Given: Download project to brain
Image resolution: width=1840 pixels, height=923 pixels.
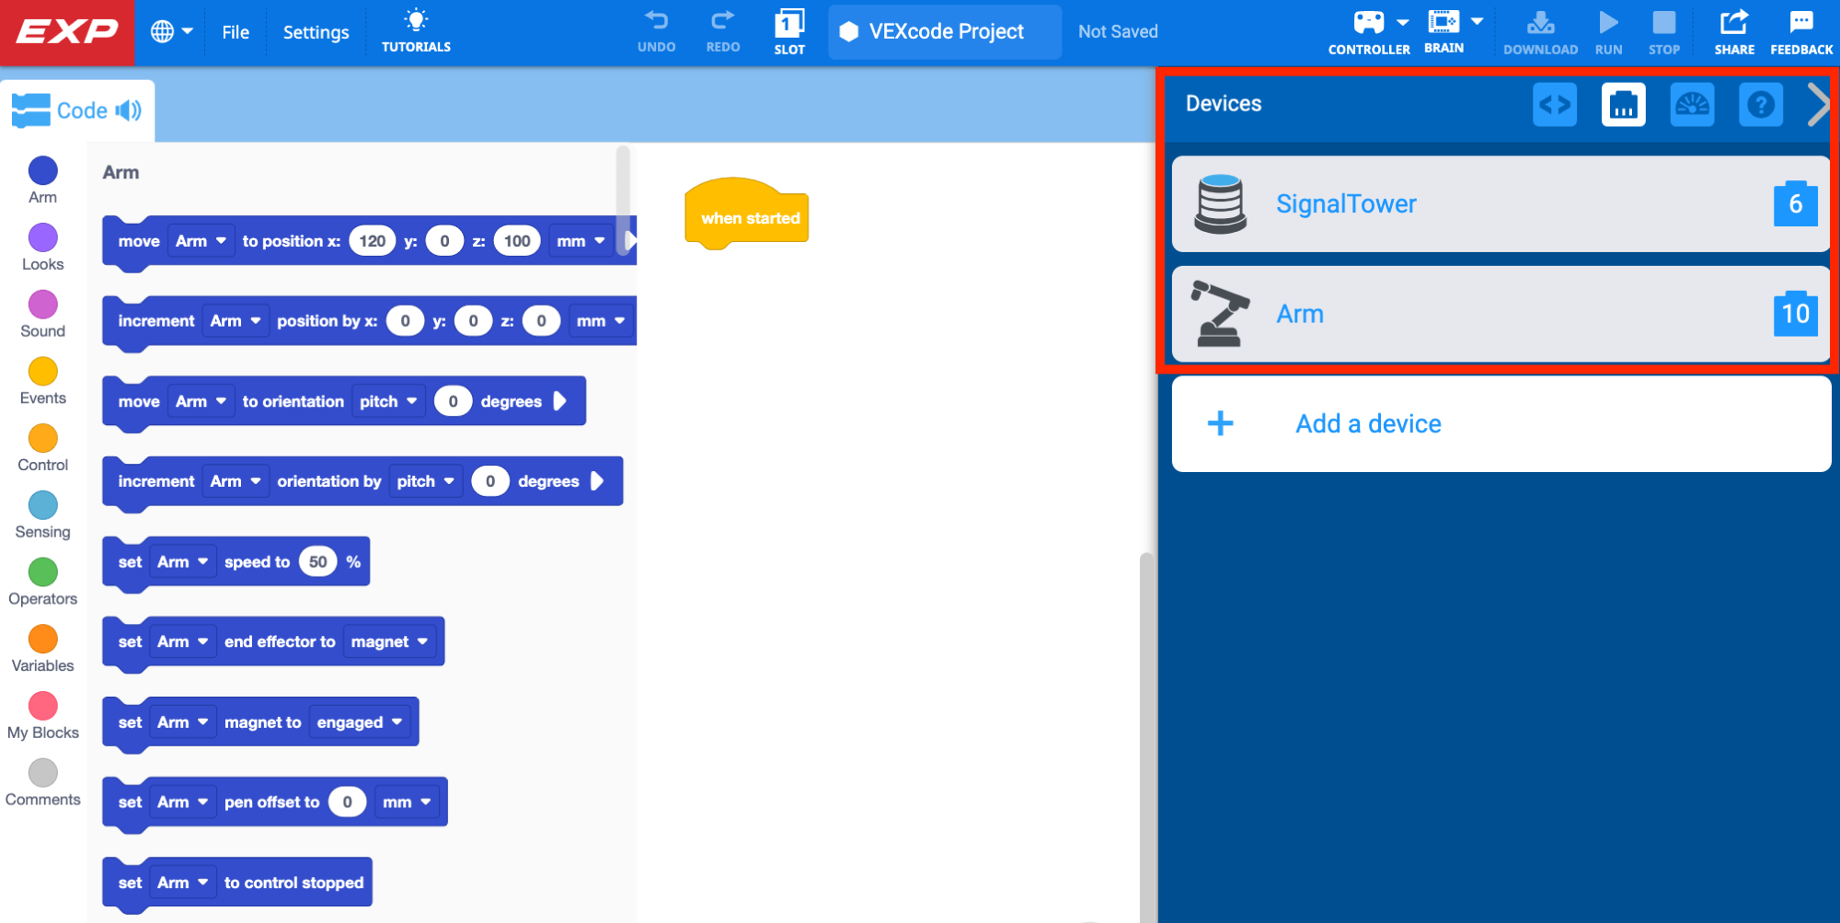Looking at the screenshot, I should (x=1540, y=32).
